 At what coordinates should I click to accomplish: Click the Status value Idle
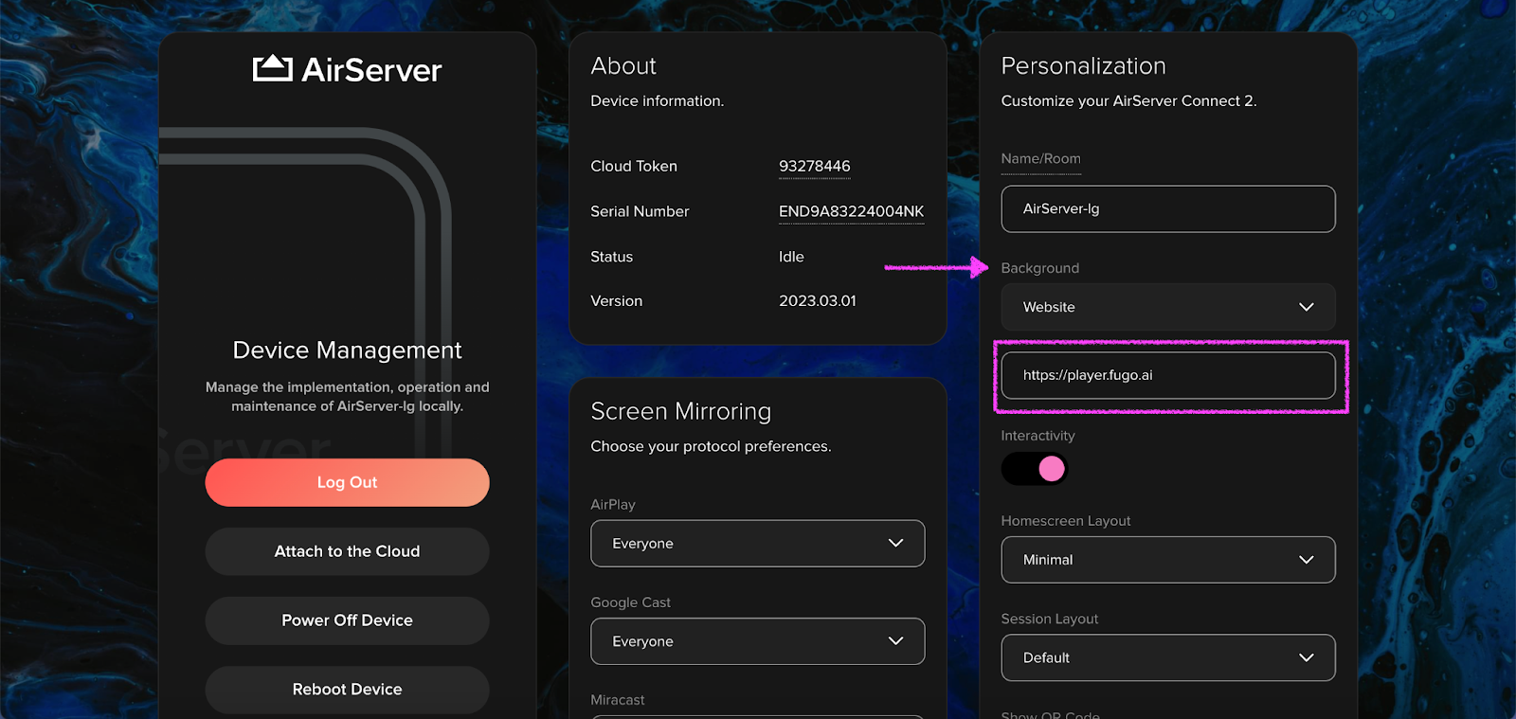(x=791, y=257)
